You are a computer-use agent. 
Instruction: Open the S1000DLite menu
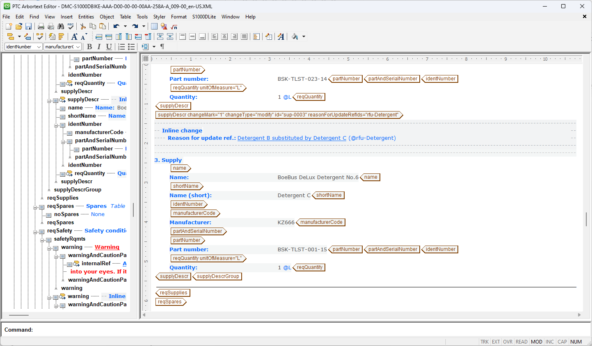(204, 17)
